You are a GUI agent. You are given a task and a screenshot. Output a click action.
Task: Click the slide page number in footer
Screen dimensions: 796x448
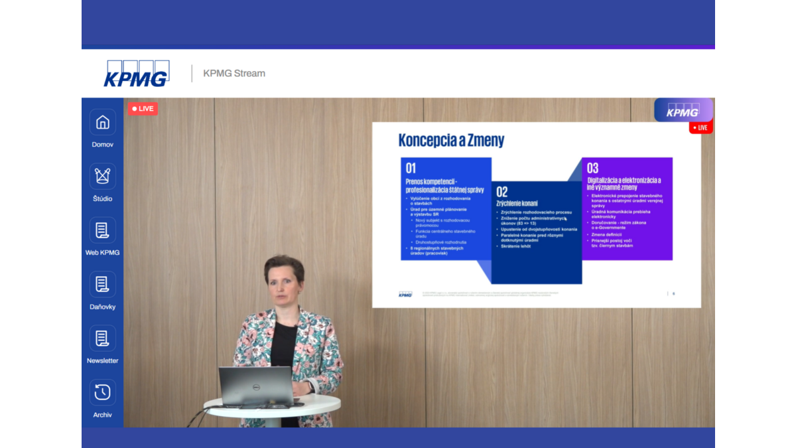point(673,293)
